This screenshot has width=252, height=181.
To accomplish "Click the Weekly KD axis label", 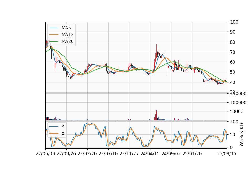I will pyautogui.click(x=242, y=135).
